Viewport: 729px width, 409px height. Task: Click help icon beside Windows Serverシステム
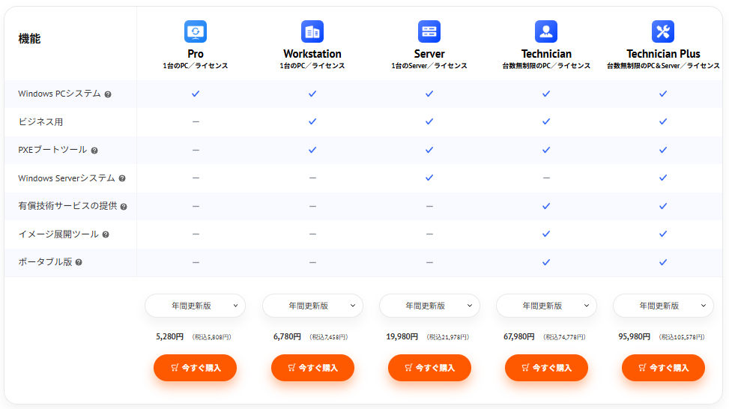122,179
